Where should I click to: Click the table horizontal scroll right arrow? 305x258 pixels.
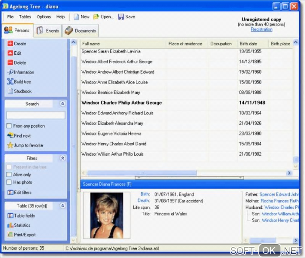pyautogui.click(x=289, y=173)
